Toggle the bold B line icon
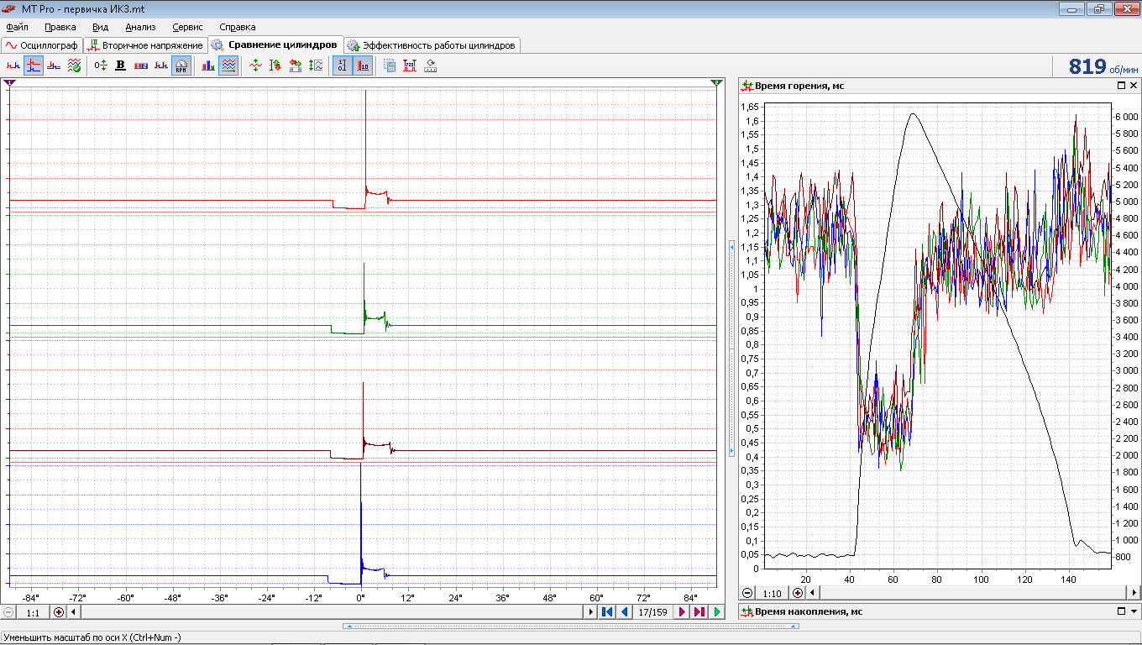The height and width of the screenshot is (645, 1142). click(121, 66)
